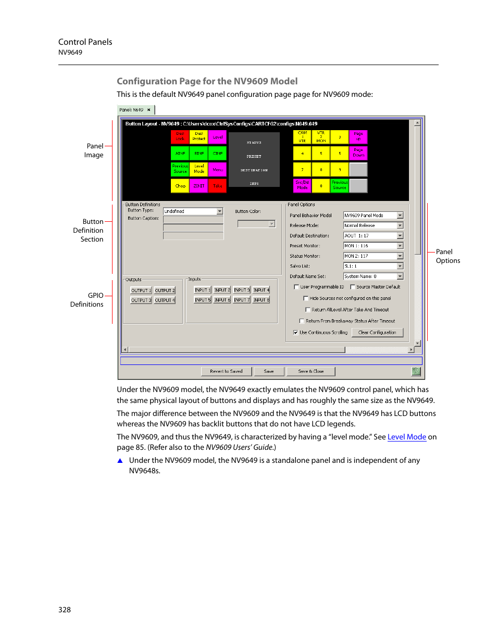
Task: Select the green AINF panel button
Action: click(x=180, y=153)
